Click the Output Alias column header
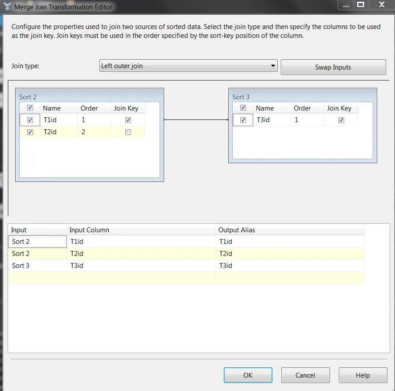The height and width of the screenshot is (391, 395). tap(290, 230)
